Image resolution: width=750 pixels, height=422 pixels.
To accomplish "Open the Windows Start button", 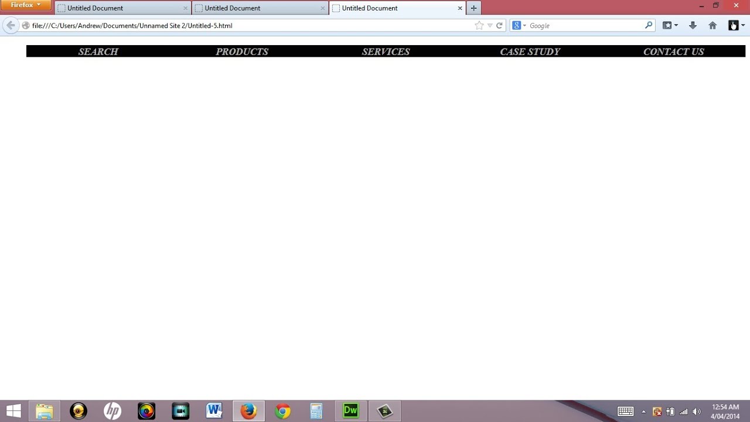I will pos(13,411).
